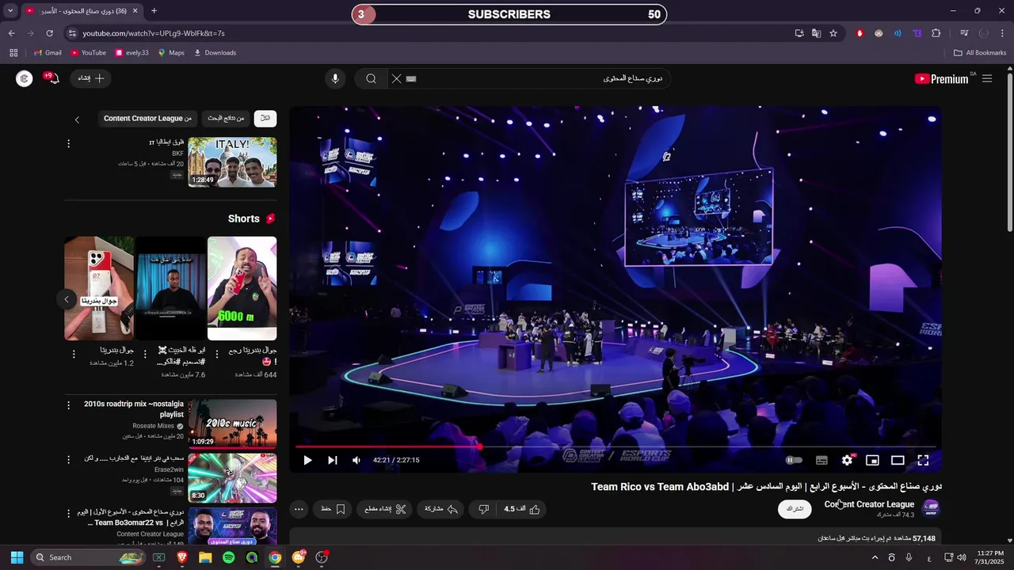Open video settings gear
Viewport: 1014px width, 570px height.
pyautogui.click(x=847, y=460)
